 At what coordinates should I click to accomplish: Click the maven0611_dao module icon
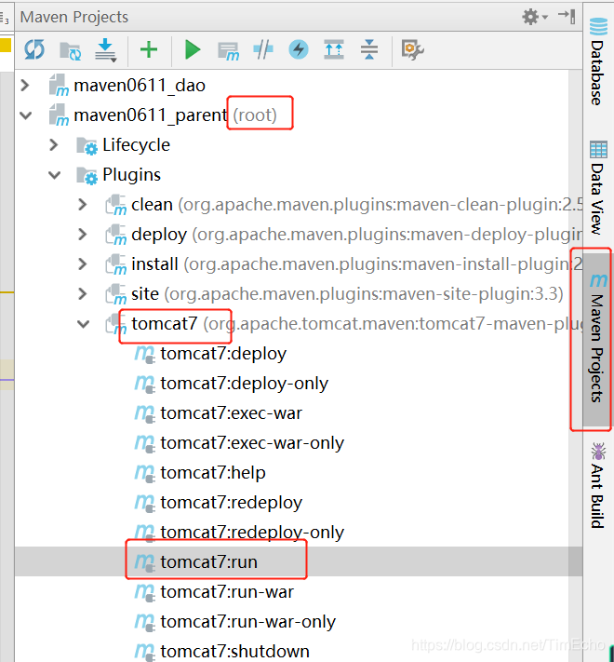[59, 85]
